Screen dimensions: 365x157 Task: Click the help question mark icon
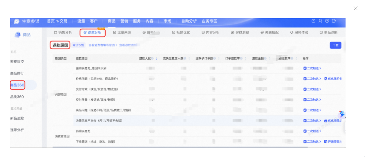(327, 21)
